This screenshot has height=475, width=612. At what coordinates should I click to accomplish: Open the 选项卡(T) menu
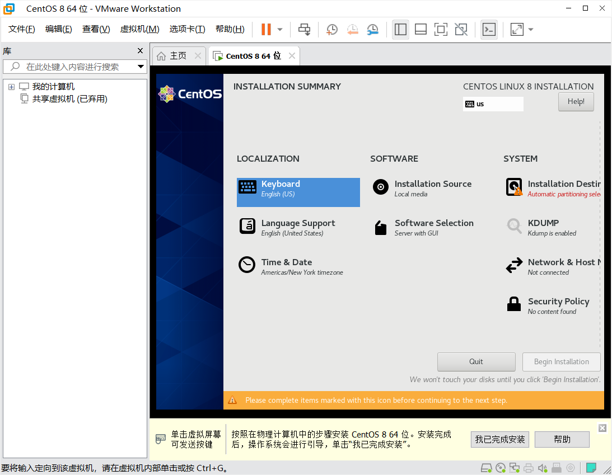188,29
